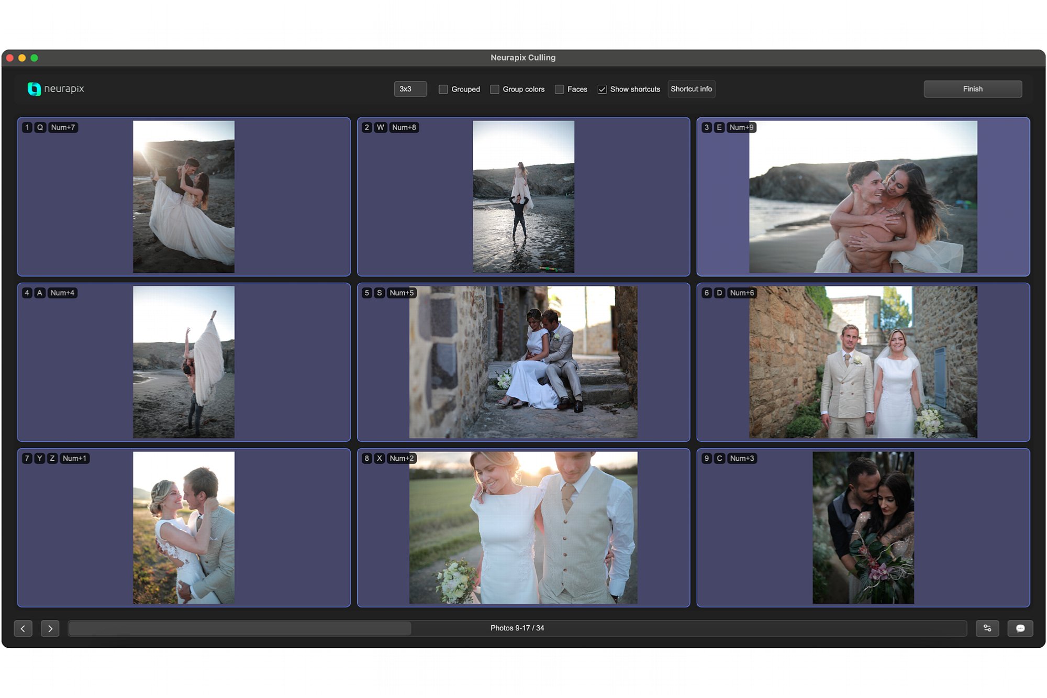Turn on the Faces checkbox
The width and height of the screenshot is (1047, 698).
pos(559,90)
